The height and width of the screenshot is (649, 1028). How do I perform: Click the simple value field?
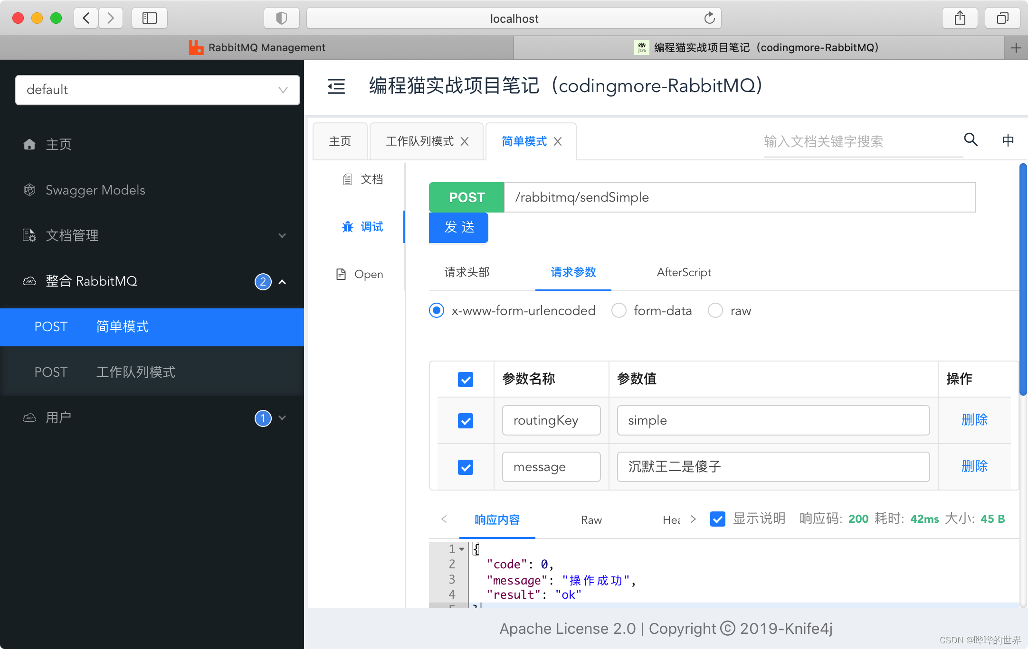point(773,420)
